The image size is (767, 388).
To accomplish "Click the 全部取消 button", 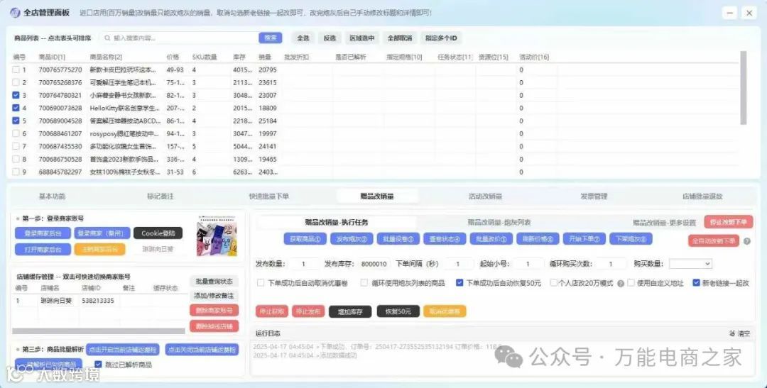I will [400, 38].
